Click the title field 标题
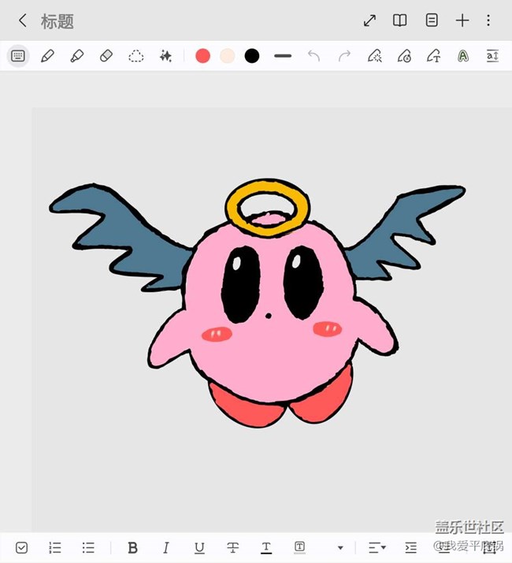Image resolution: width=512 pixels, height=563 pixels. pyautogui.click(x=58, y=21)
